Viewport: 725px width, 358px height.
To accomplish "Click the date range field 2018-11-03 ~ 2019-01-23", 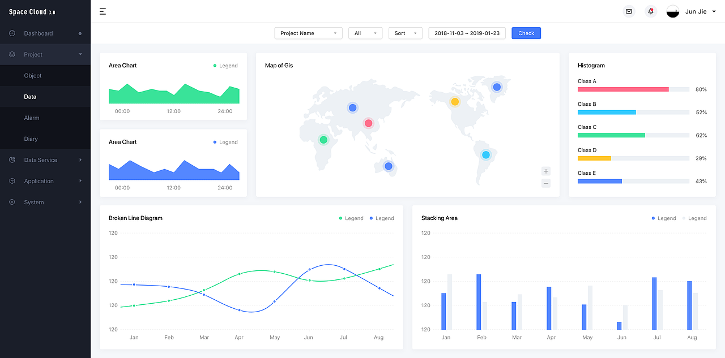I will (467, 33).
